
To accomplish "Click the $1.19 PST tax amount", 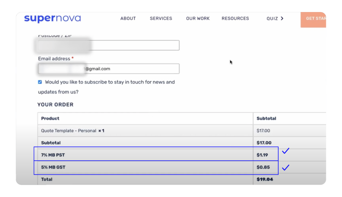I will coord(263,155).
